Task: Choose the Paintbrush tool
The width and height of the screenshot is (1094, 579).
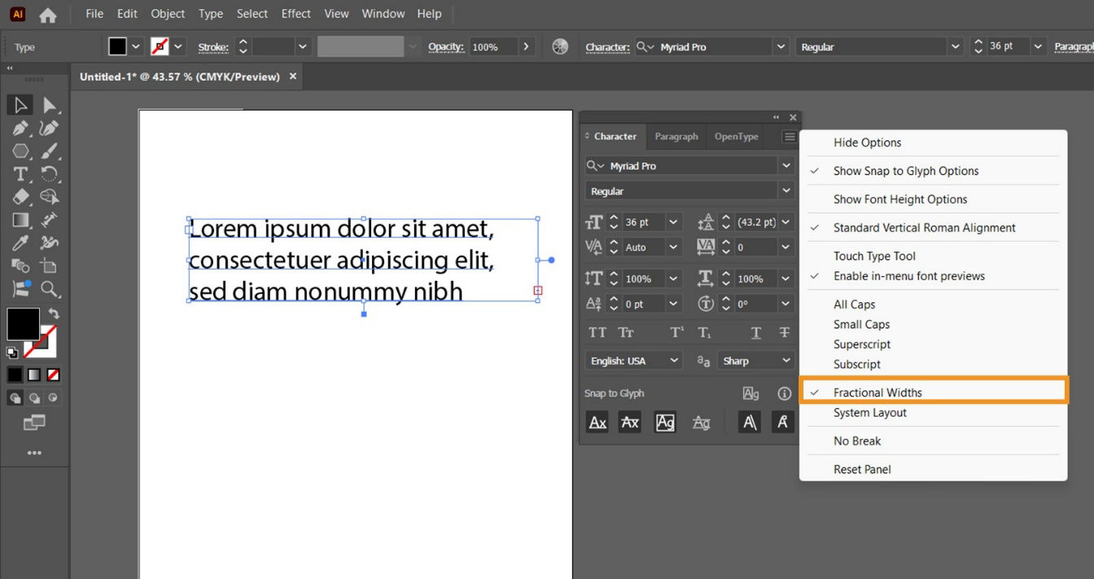Action: click(50, 151)
